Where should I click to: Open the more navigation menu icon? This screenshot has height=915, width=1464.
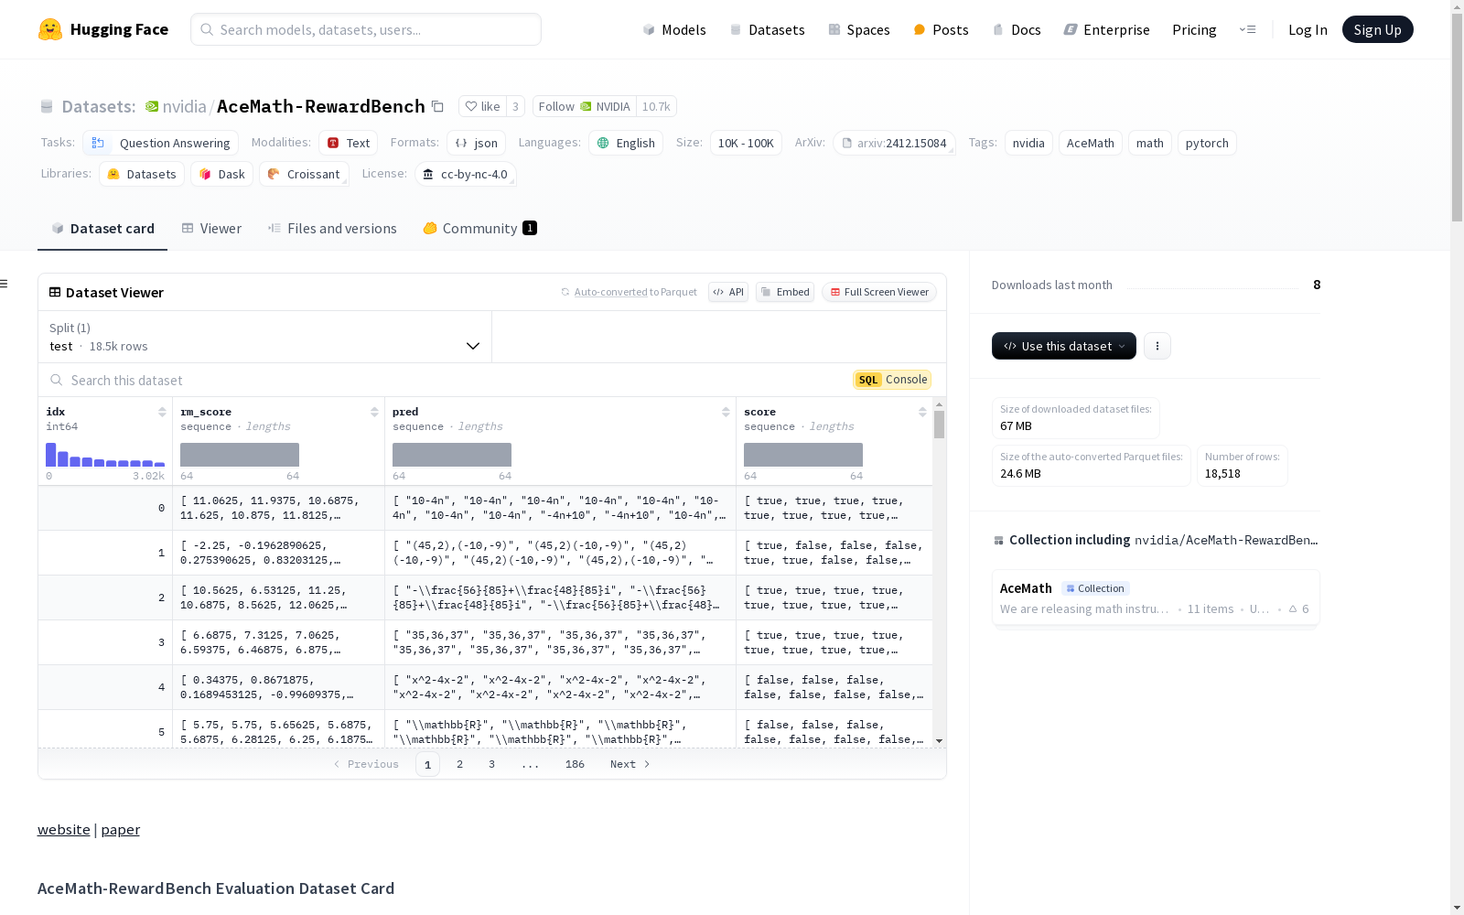tap(1247, 29)
